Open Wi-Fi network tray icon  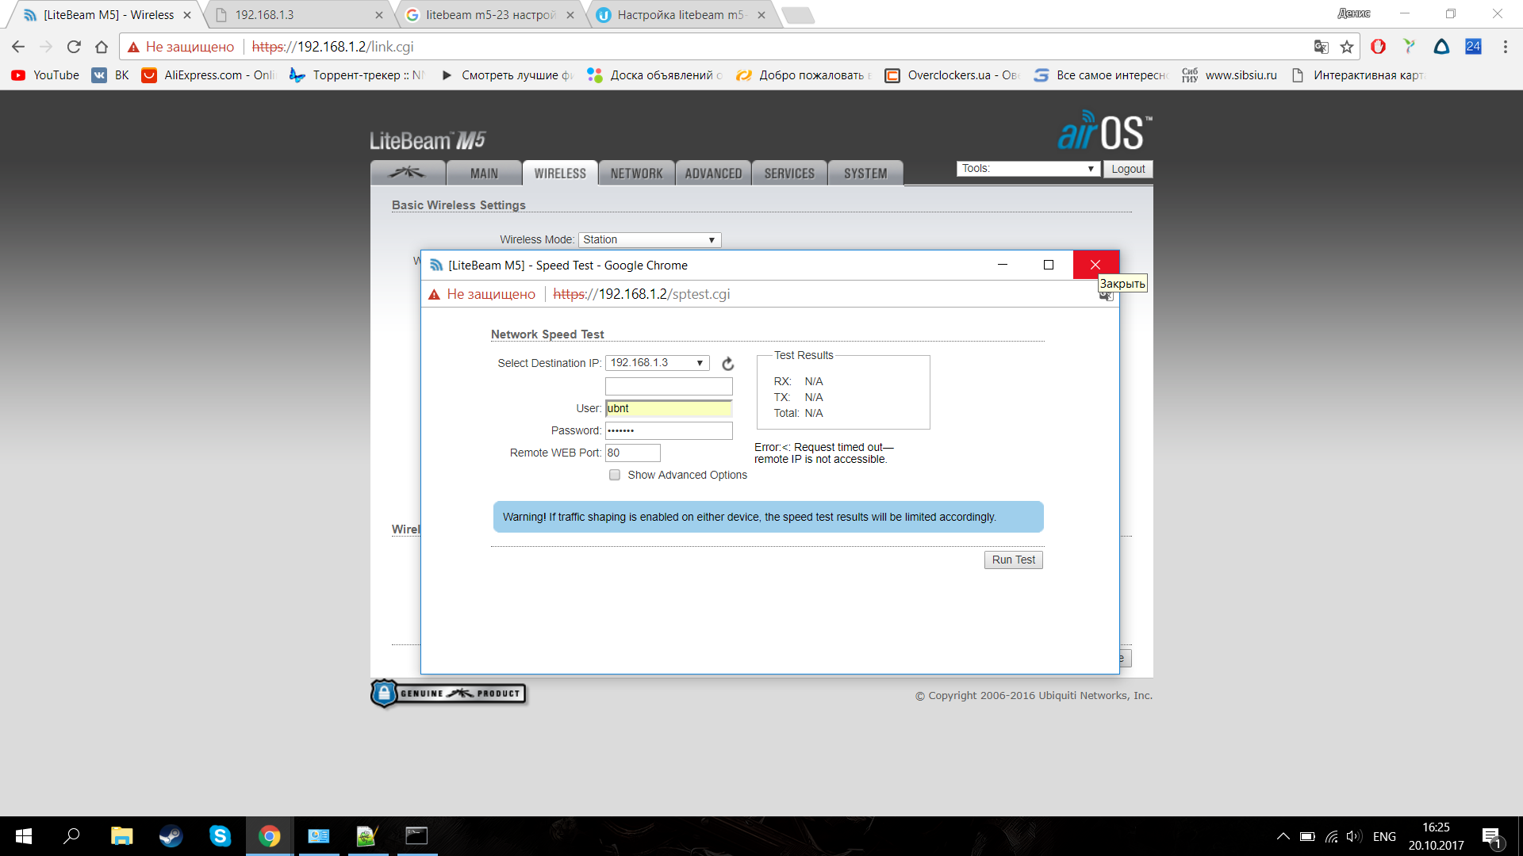pos(1331,836)
